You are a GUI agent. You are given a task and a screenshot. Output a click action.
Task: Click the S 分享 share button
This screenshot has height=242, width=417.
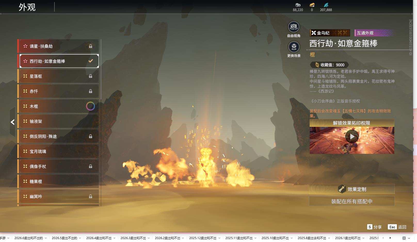[374, 227]
